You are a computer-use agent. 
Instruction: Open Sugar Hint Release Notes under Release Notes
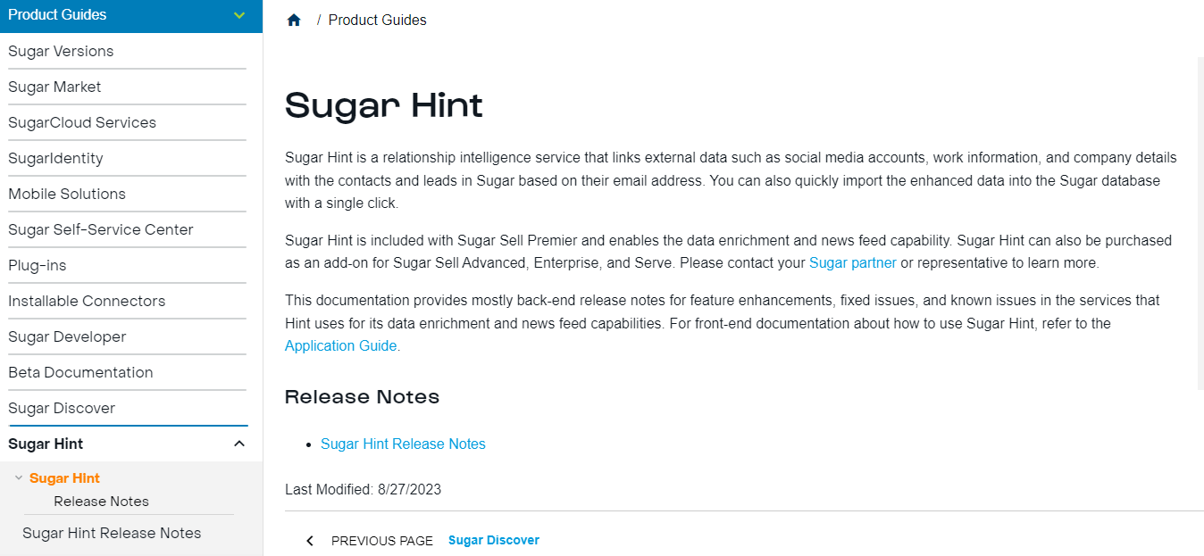click(x=403, y=444)
